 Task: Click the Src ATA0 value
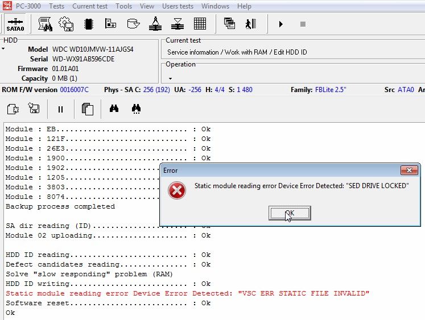pos(406,90)
